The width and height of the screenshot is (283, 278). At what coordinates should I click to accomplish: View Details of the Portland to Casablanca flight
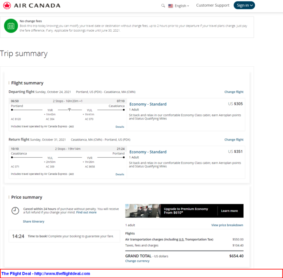120,127
